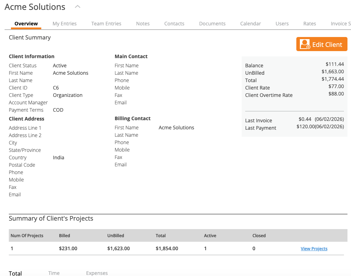Click the Active column header
Screen dimensions: 351x277
point(210,236)
